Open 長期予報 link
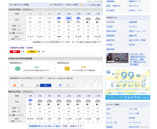 coord(110,40)
